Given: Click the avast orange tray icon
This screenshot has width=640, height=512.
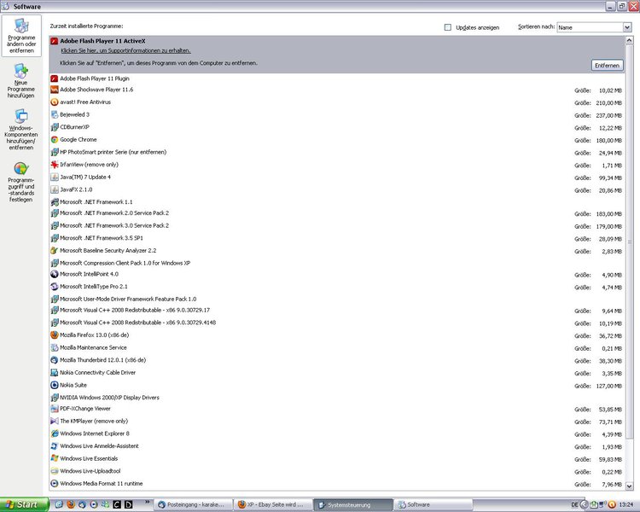Looking at the screenshot, I should [x=612, y=504].
